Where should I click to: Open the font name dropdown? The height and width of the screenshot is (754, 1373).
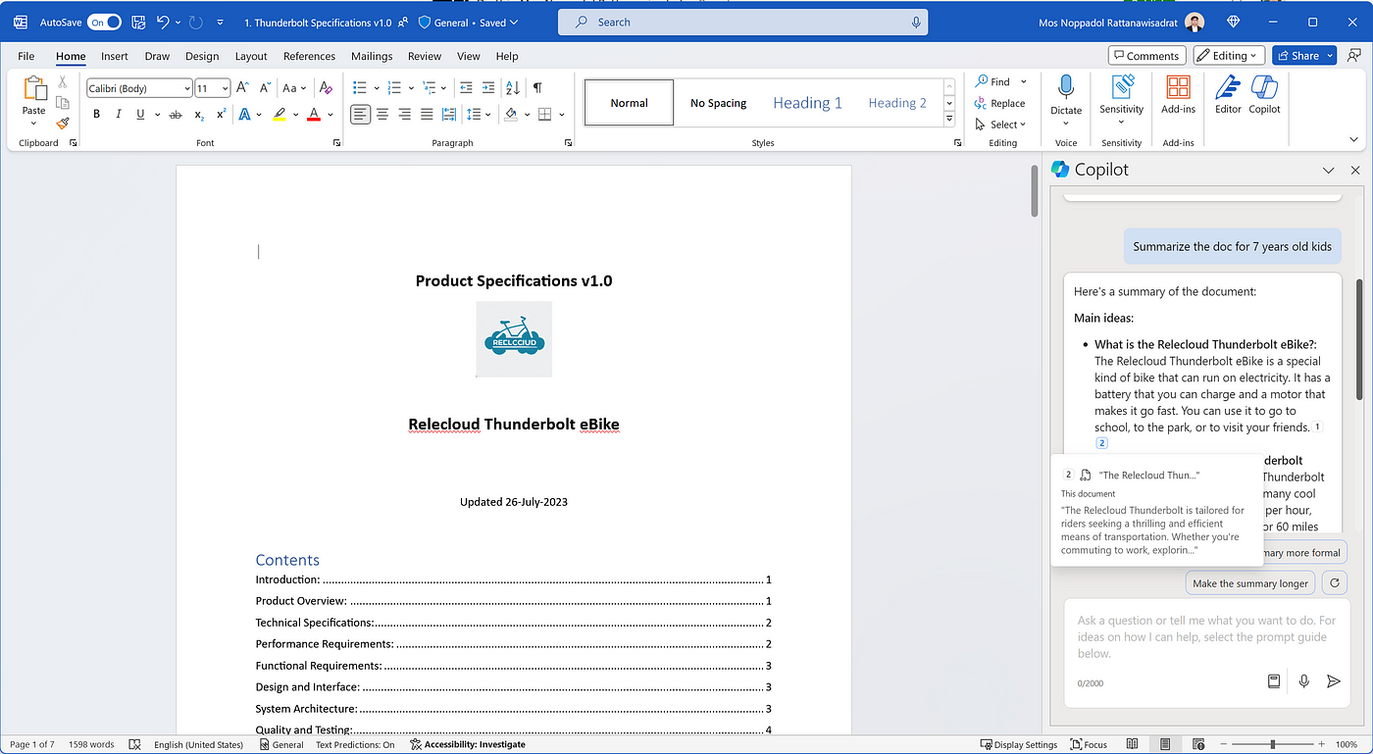[x=186, y=88]
